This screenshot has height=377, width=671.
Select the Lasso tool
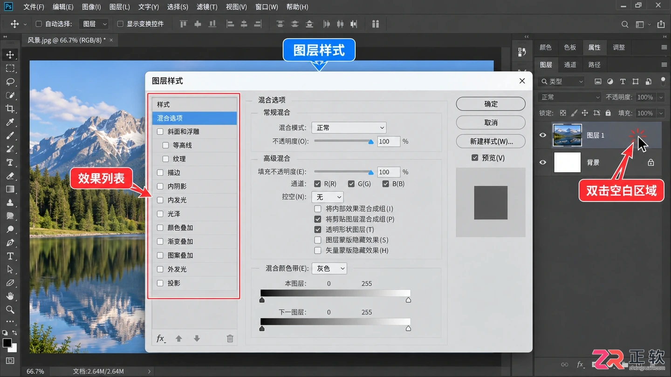click(10, 81)
